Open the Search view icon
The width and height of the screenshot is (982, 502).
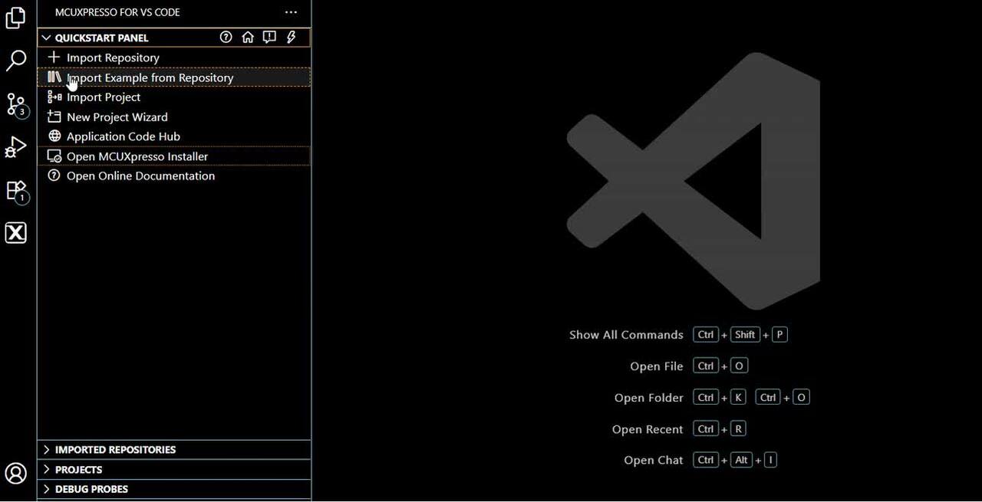click(x=16, y=61)
